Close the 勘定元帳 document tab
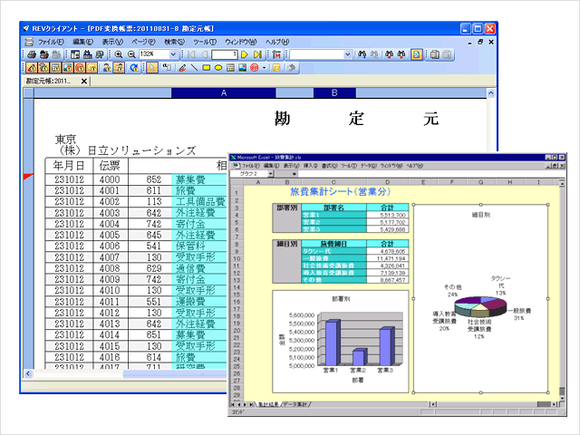Image resolution: width=580 pixels, height=435 pixels. tap(84, 81)
